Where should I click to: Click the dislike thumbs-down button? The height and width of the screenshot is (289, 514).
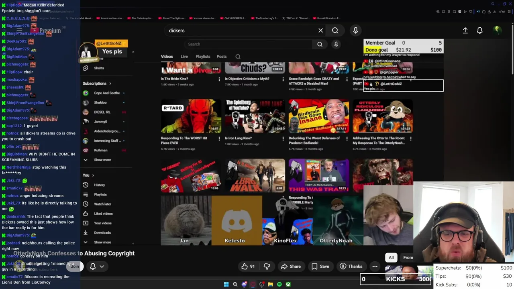point(267,266)
